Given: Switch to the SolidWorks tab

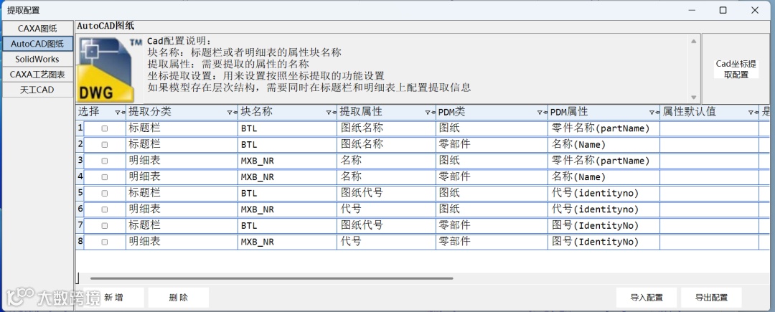Looking at the screenshot, I should pos(37,59).
